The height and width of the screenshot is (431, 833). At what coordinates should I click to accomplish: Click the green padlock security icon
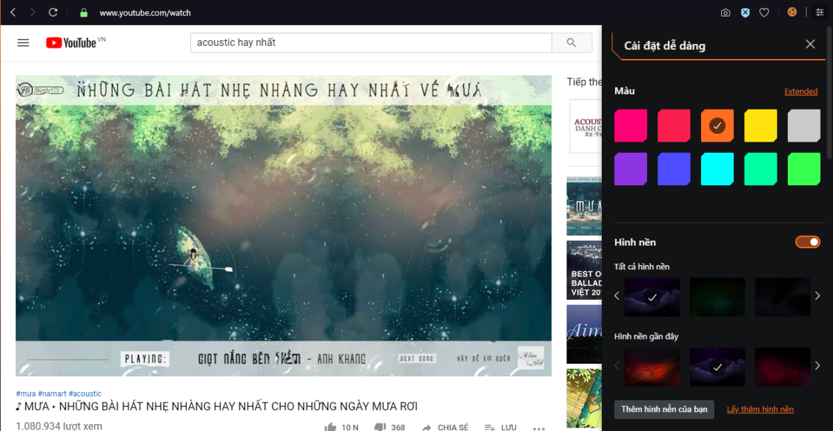click(84, 12)
